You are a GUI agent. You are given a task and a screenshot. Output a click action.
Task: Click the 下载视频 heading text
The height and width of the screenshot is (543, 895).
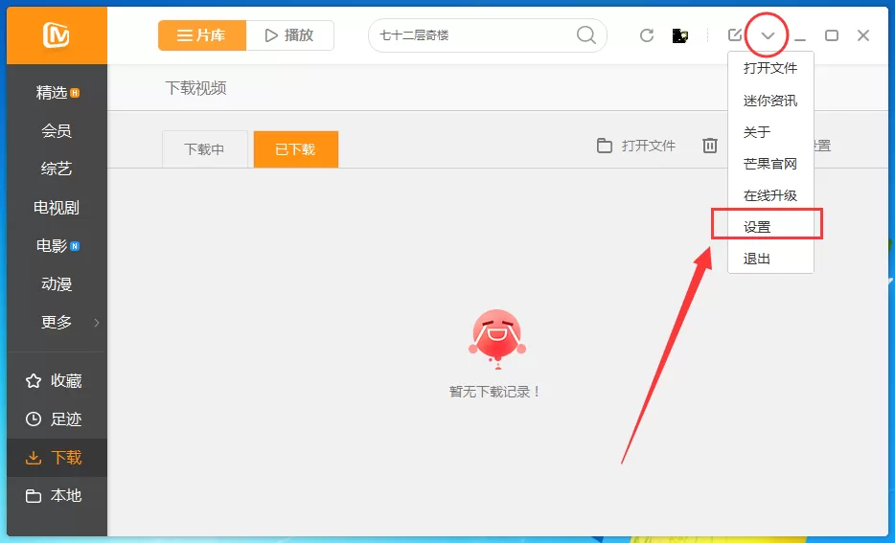195,88
